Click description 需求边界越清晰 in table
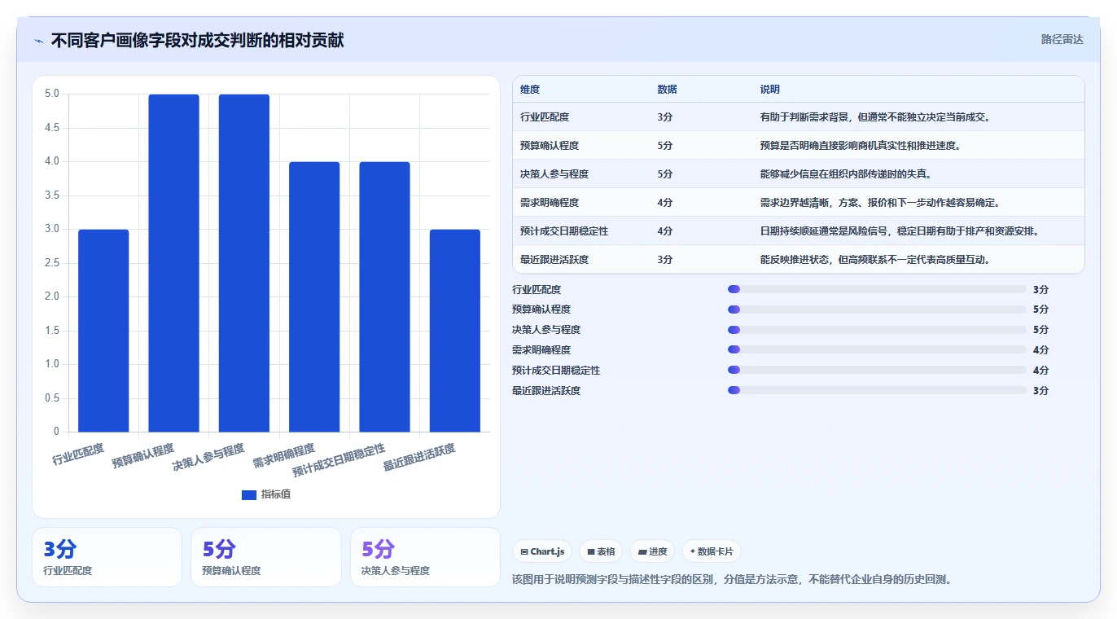 (880, 203)
